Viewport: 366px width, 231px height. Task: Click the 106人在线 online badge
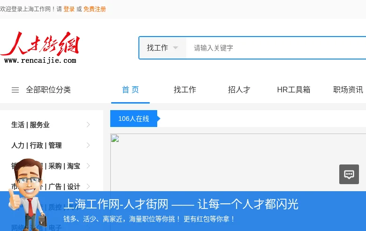pyautogui.click(x=134, y=119)
